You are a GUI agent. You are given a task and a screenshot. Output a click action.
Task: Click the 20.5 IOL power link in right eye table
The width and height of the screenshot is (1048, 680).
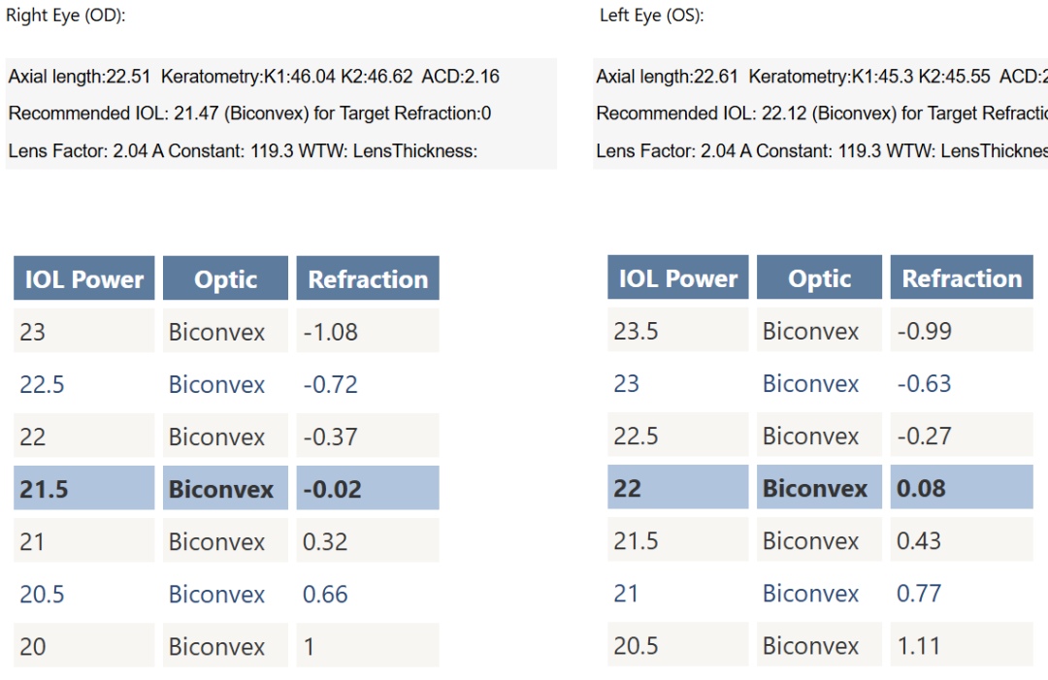point(42,594)
